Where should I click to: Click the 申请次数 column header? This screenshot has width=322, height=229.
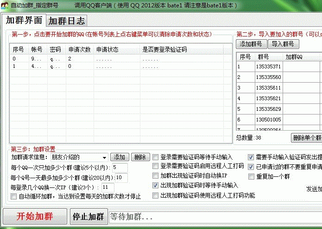[80, 49]
